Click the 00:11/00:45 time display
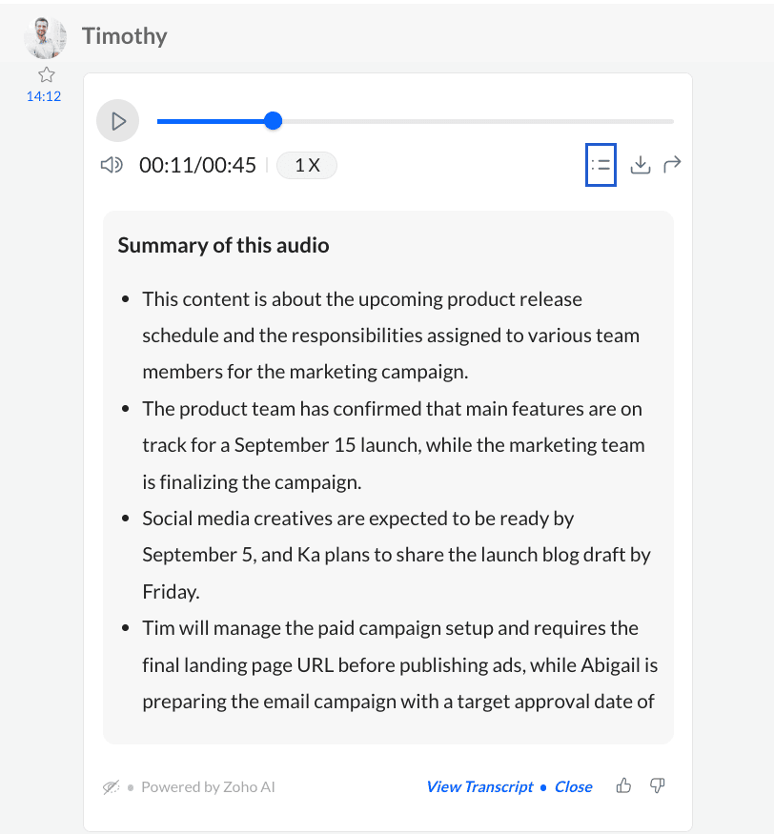This screenshot has height=835, width=774. point(197,165)
